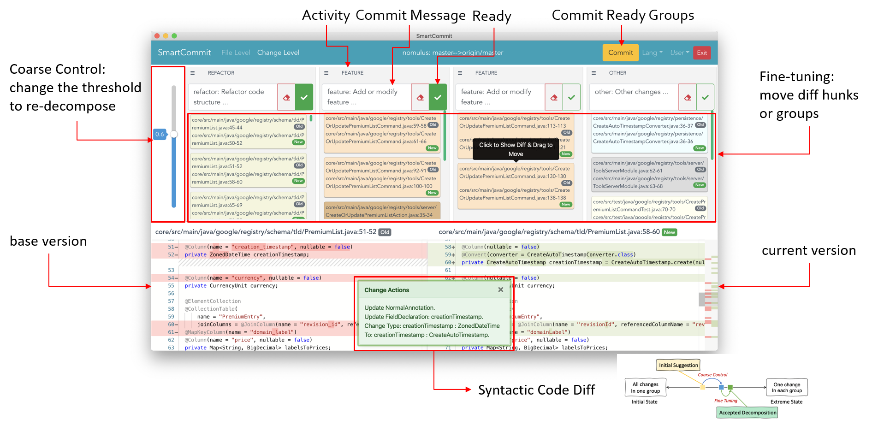Screen dimensions: 872x425
Task: Edit the 'refactor: Refactor code structure' message field
Action: [233, 97]
